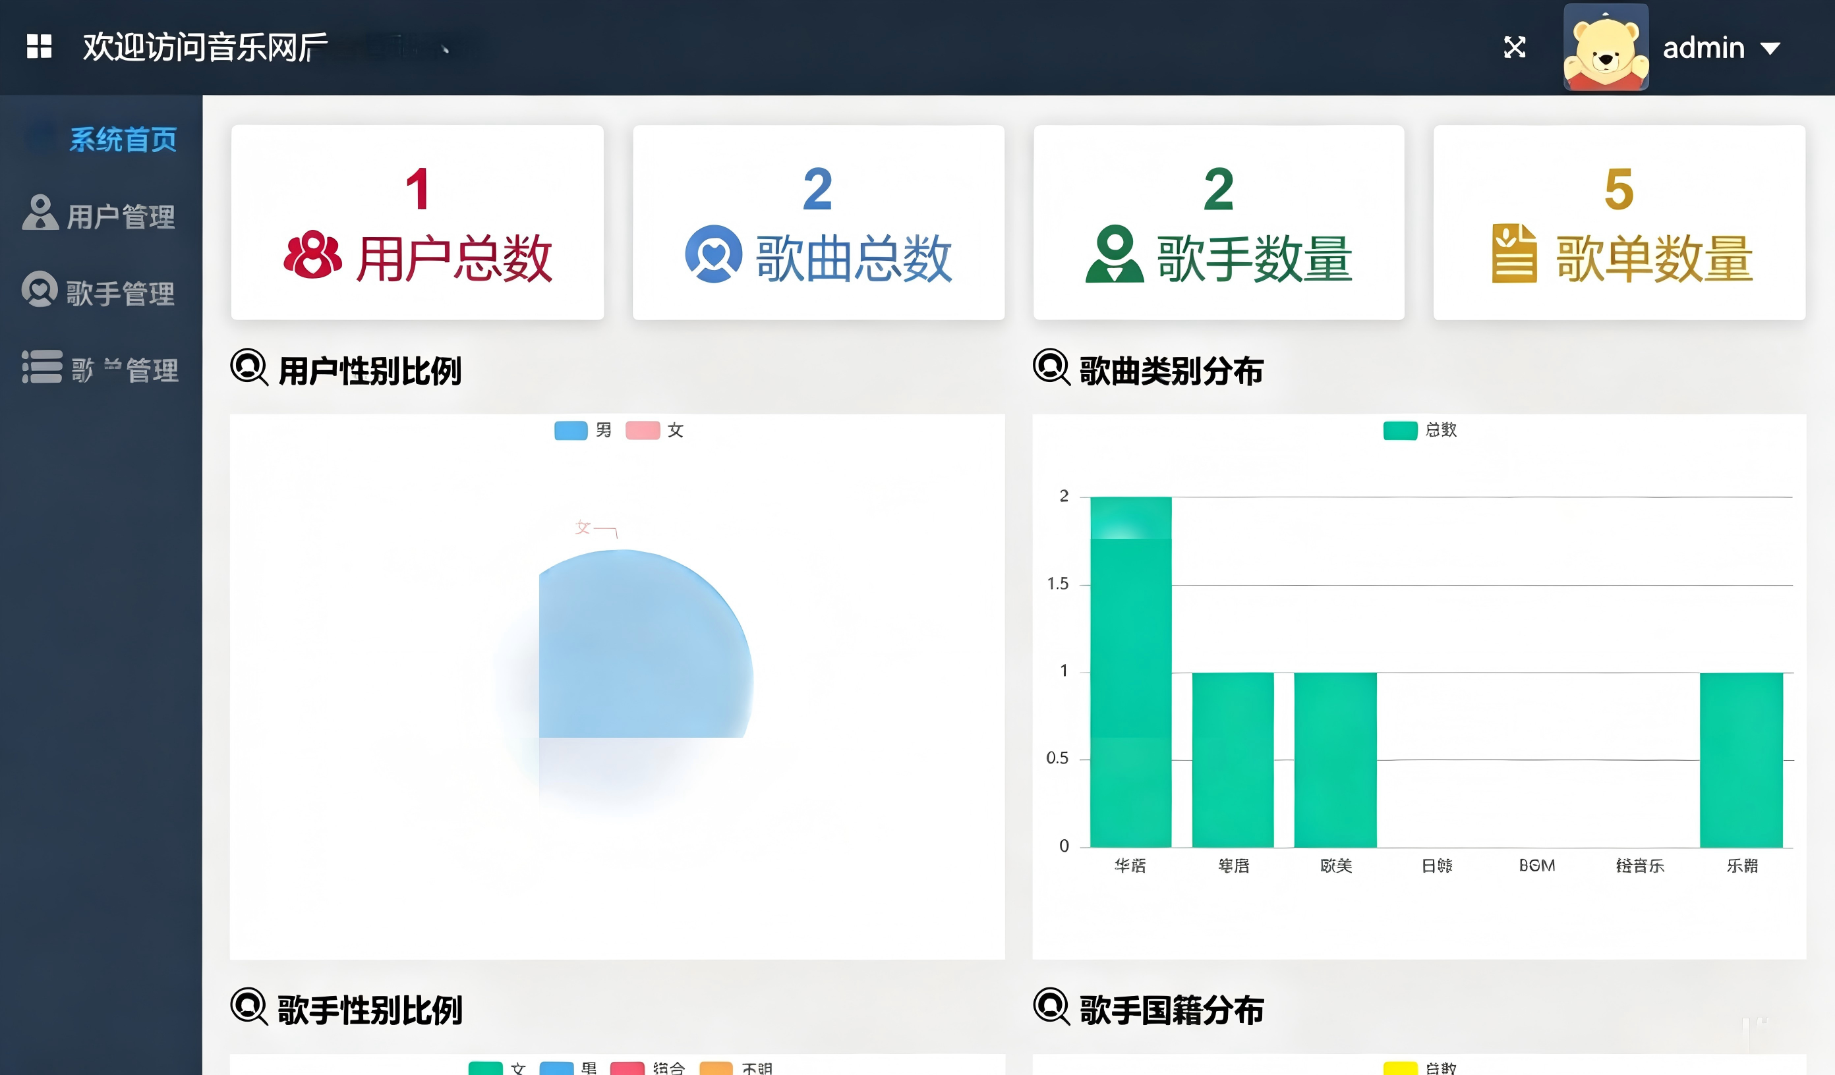Click the 华语 bar in bar chart
This screenshot has width=1835, height=1075.
coord(1131,672)
